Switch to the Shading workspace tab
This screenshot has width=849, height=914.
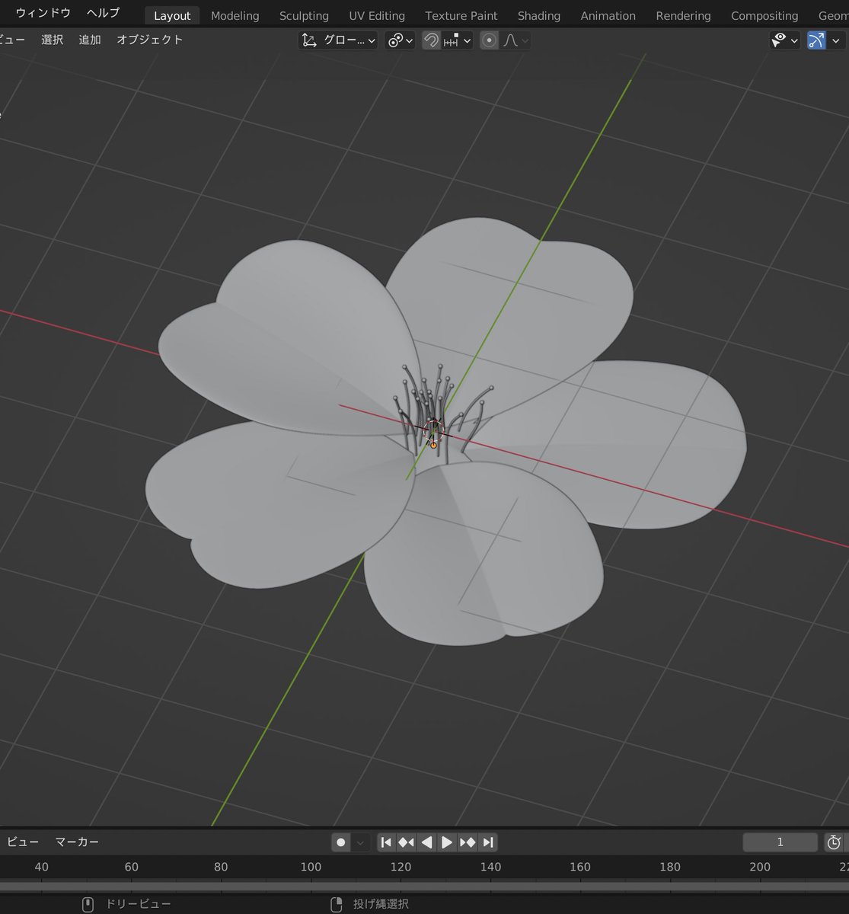(539, 15)
